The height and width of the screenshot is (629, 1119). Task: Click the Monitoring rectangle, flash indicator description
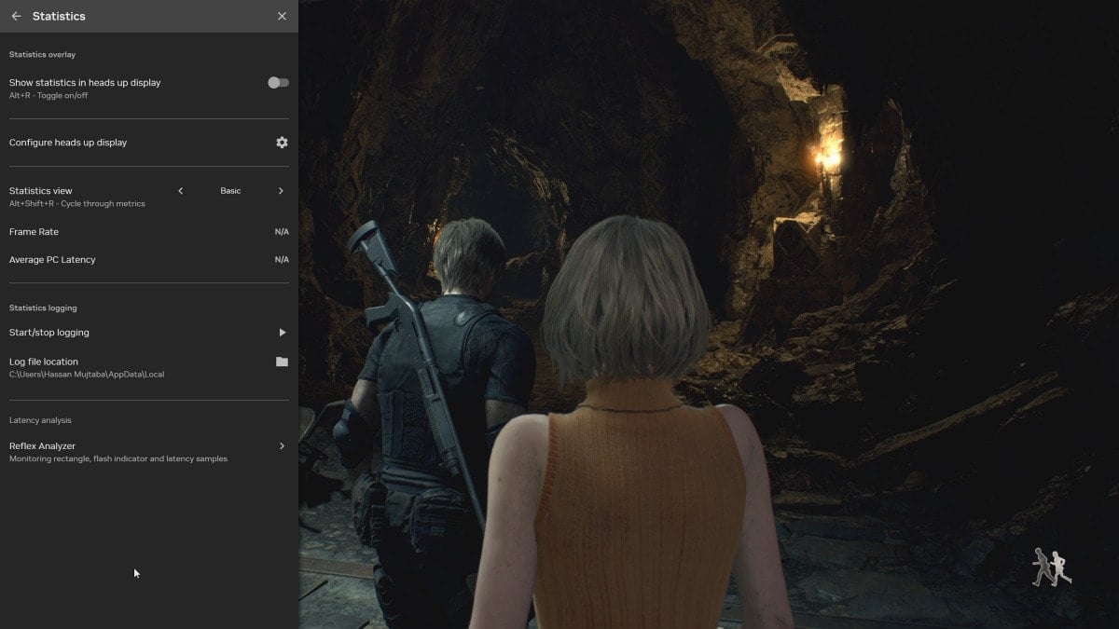click(x=118, y=459)
